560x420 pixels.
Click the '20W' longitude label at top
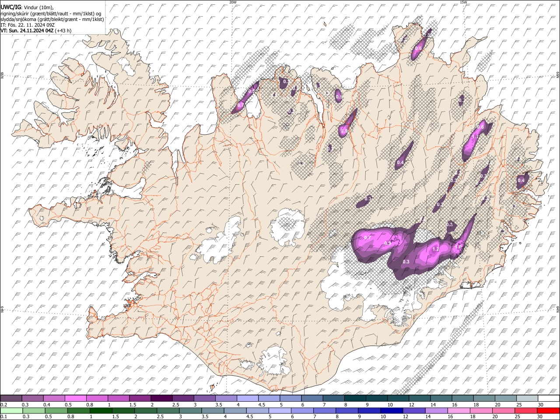tap(233, 2)
